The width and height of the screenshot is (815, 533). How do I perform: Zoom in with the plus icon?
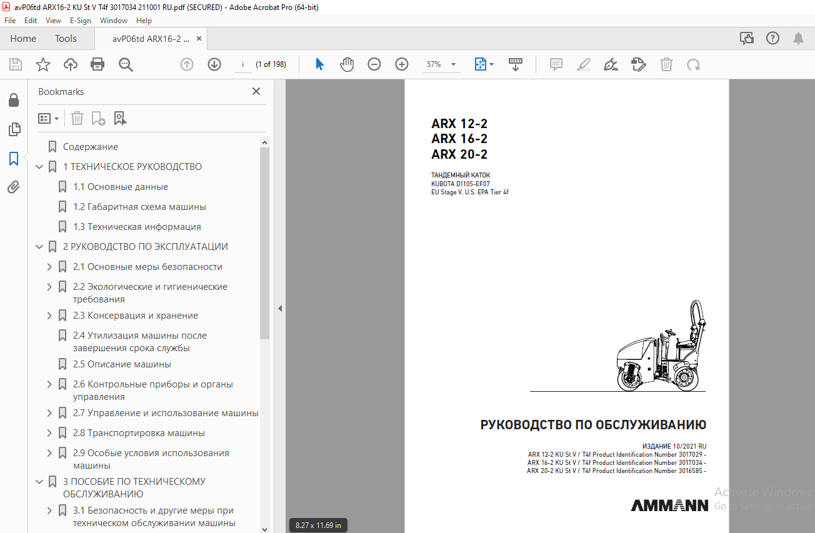pos(401,64)
